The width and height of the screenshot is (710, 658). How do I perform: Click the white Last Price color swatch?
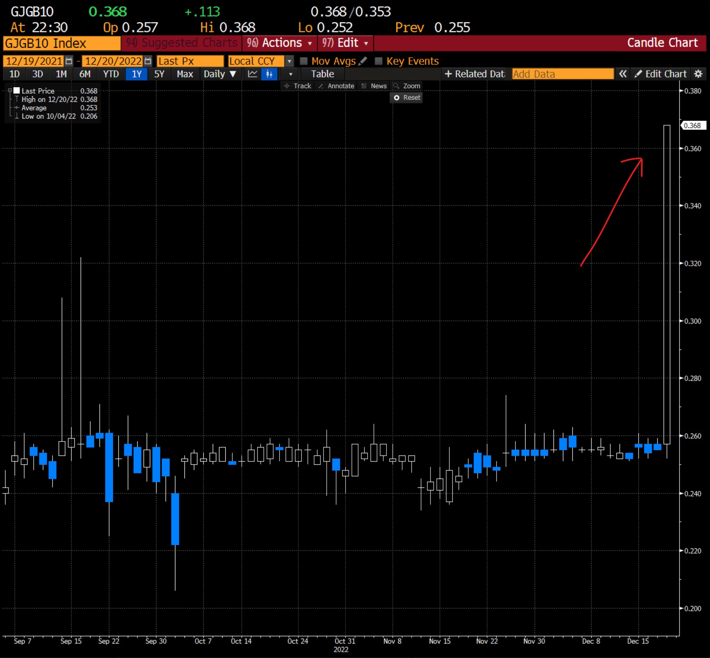pyautogui.click(x=17, y=91)
